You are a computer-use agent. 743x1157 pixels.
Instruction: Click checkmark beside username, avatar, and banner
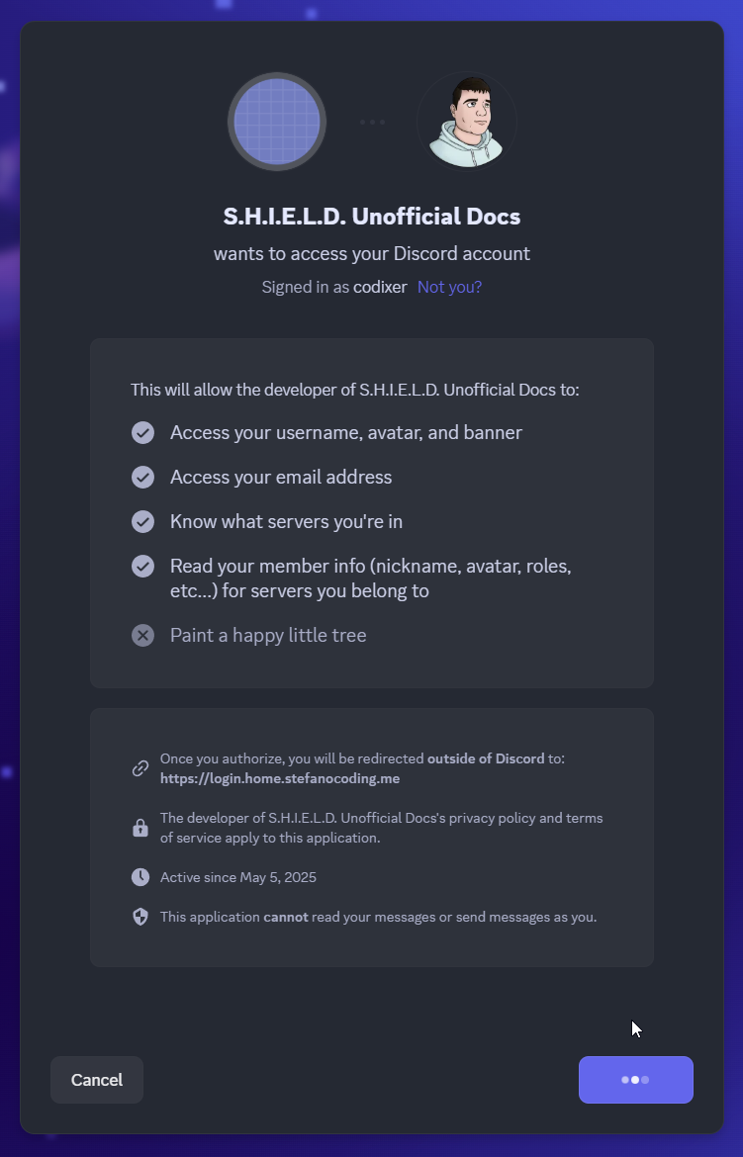[x=143, y=433]
